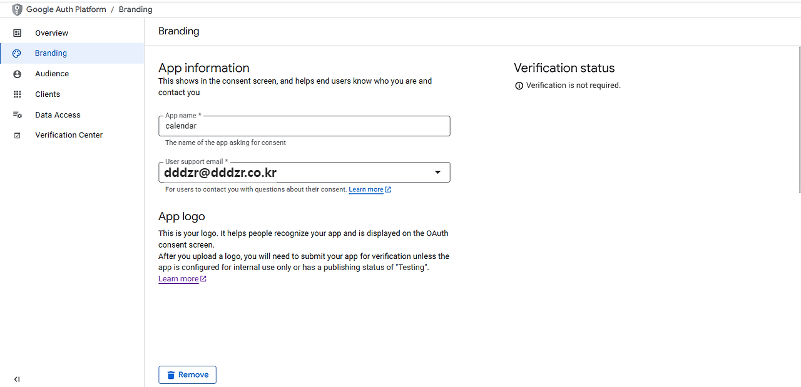Image resolution: width=801 pixels, height=387 pixels.
Task: Click the Overview dashboard icon
Action: [18, 33]
